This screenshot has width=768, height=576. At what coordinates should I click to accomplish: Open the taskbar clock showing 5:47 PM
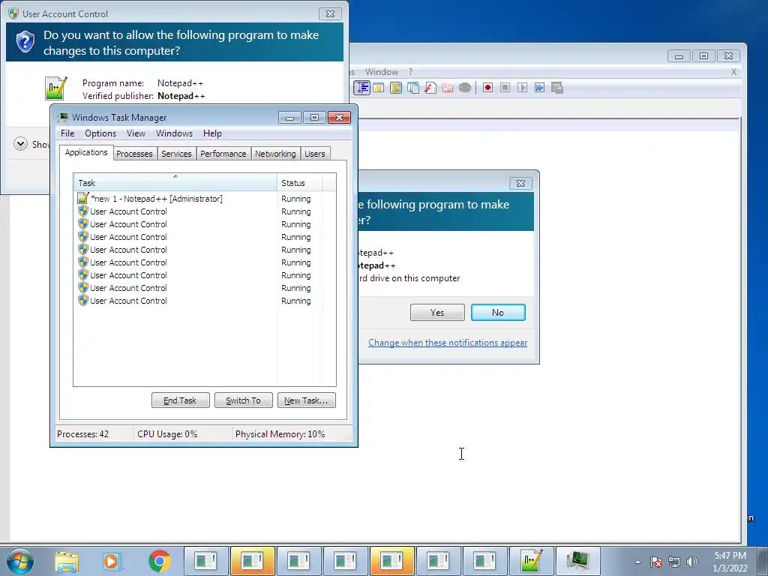click(x=730, y=562)
